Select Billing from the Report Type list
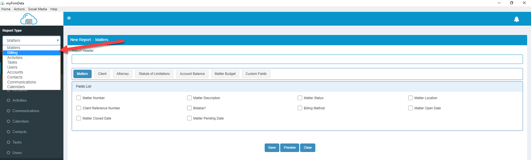 point(32,53)
